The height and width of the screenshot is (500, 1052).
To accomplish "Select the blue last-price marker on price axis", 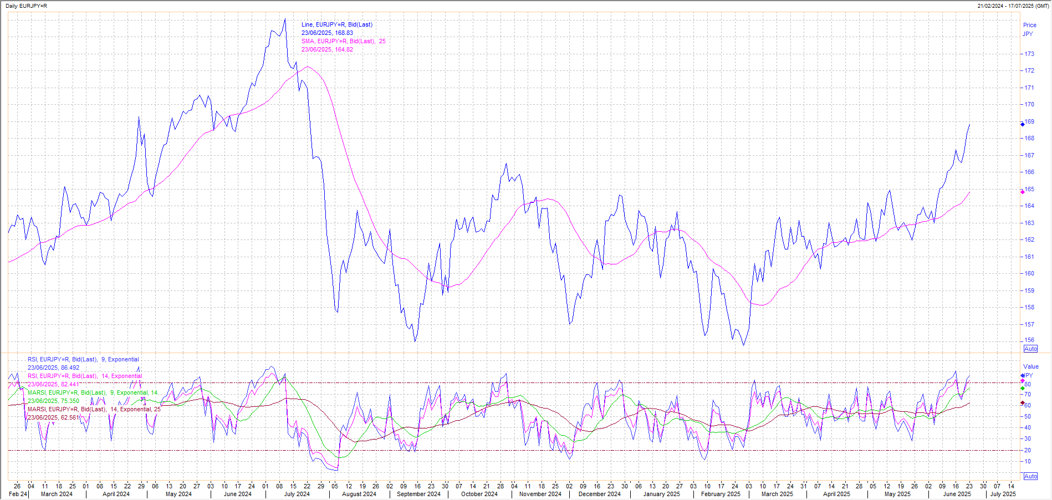I will (x=1023, y=124).
